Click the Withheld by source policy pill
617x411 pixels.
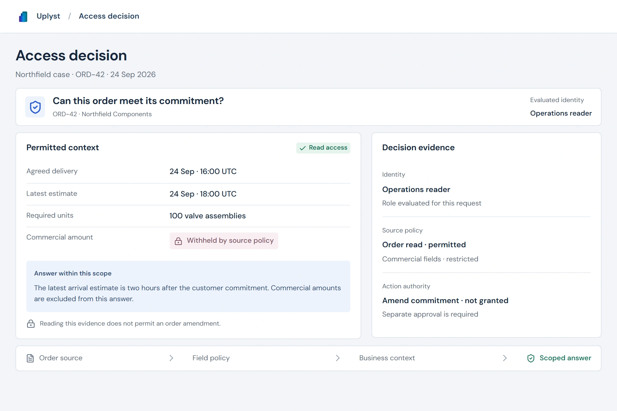pos(224,241)
